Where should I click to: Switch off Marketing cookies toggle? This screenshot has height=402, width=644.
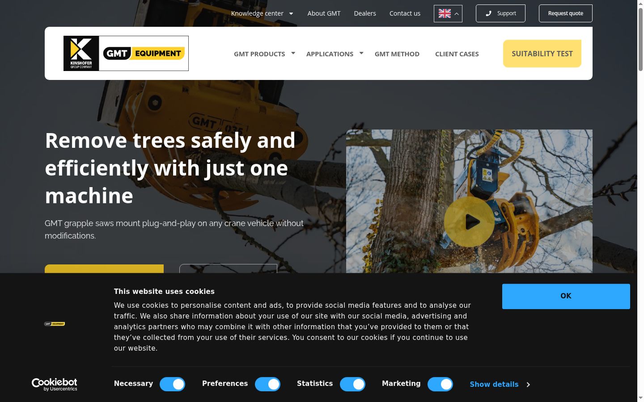pyautogui.click(x=440, y=384)
